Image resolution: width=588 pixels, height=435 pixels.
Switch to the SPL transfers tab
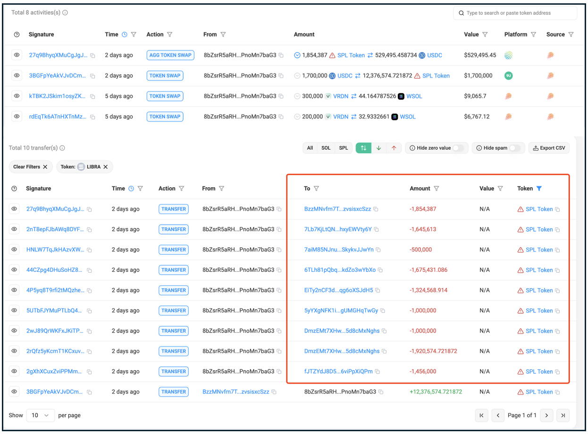pyautogui.click(x=344, y=148)
